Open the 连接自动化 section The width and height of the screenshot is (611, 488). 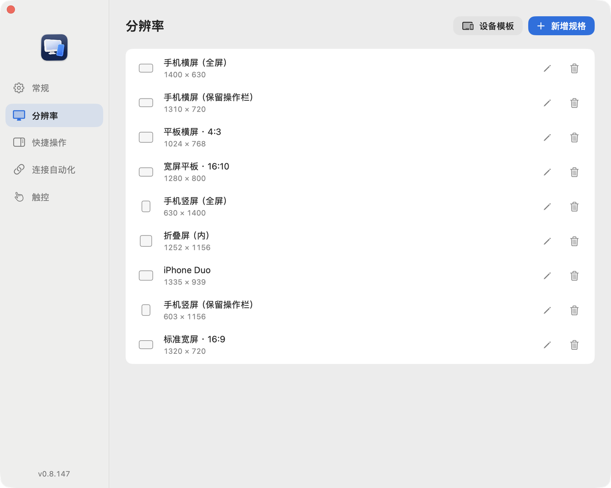pyautogui.click(x=54, y=169)
